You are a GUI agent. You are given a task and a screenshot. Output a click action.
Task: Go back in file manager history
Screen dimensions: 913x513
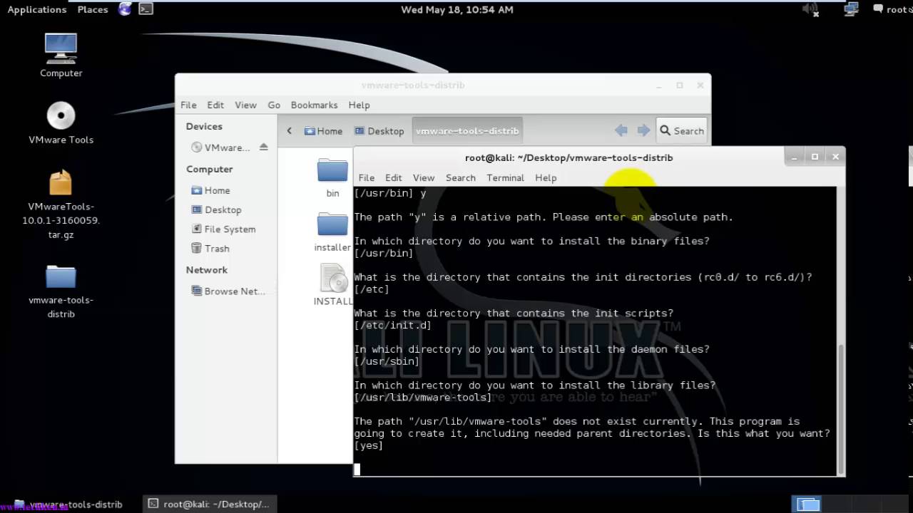621,130
